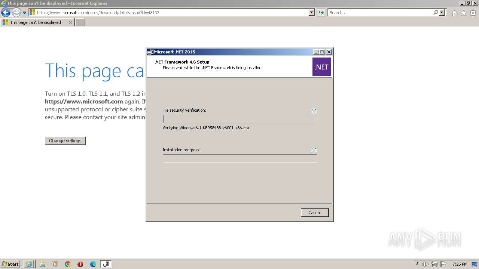This screenshot has height=269, width=479.
Task: Click the Microsoft site icon in address bar
Action: (x=32, y=13)
